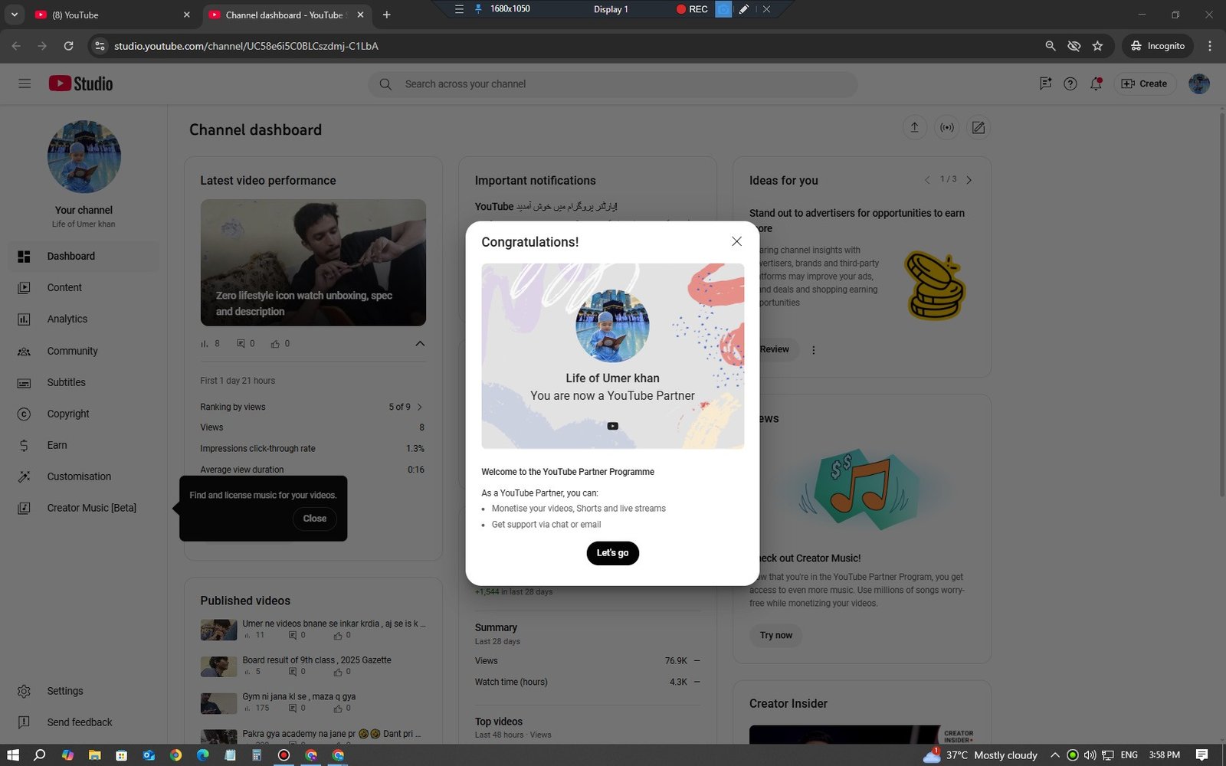Open the account avatar menu
This screenshot has height=766, width=1226.
[x=1199, y=83]
